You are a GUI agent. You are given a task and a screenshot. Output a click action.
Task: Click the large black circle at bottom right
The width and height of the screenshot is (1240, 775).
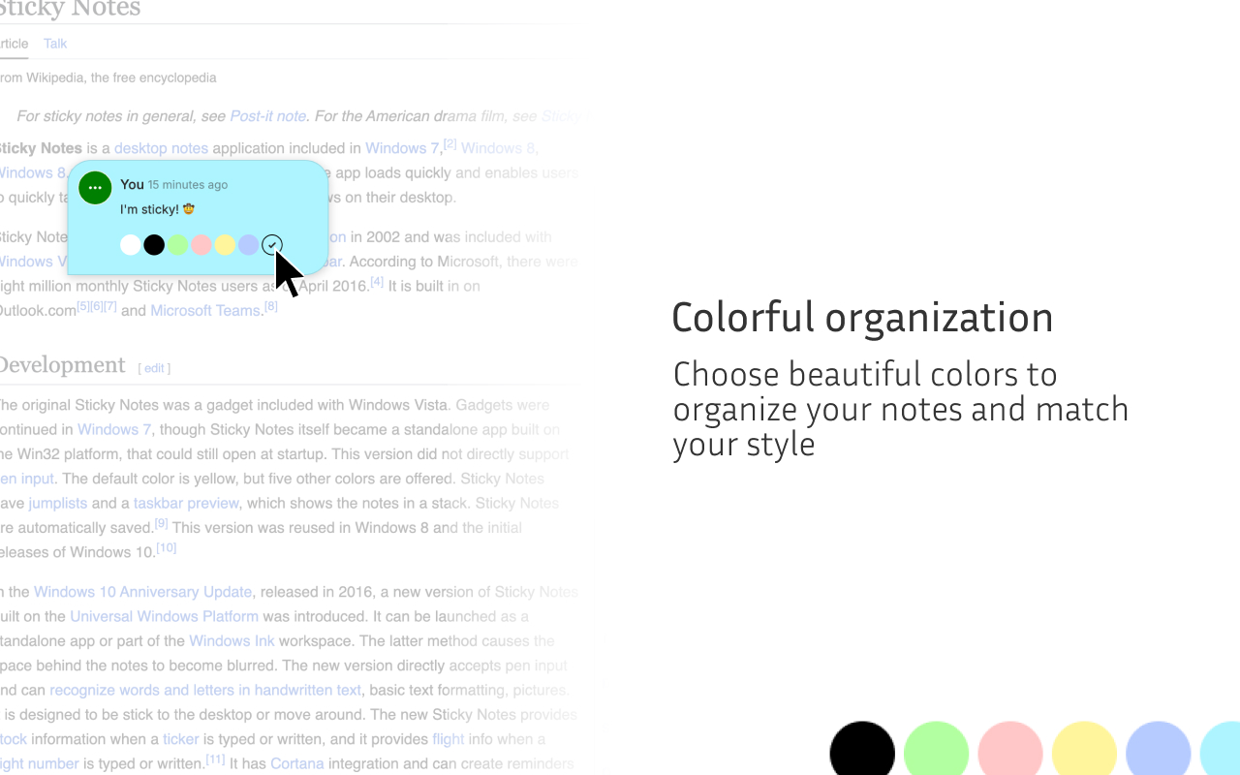tap(861, 750)
